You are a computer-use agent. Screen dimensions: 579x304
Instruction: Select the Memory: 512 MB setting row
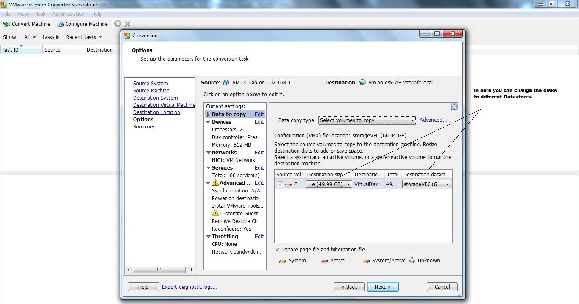coord(231,145)
